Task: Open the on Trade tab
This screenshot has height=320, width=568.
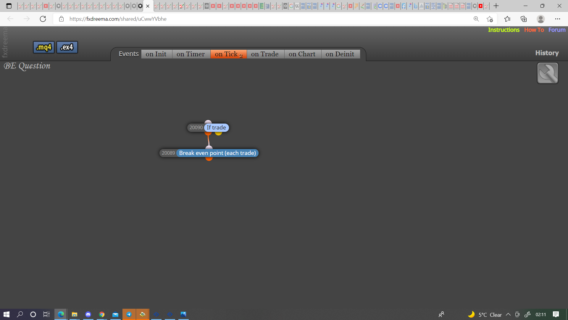Action: click(265, 54)
